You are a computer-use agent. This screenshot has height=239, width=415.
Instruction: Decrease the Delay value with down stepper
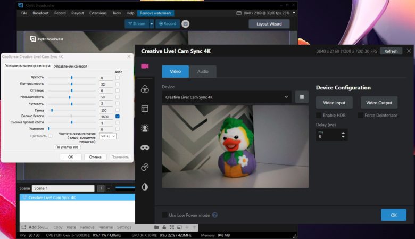click(343, 137)
